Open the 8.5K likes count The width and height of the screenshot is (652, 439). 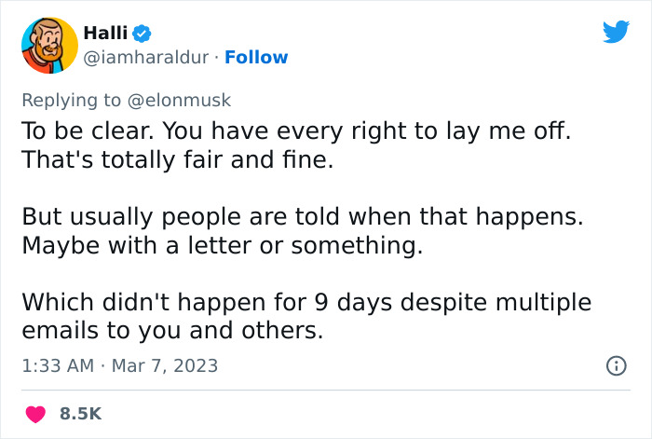(x=80, y=413)
